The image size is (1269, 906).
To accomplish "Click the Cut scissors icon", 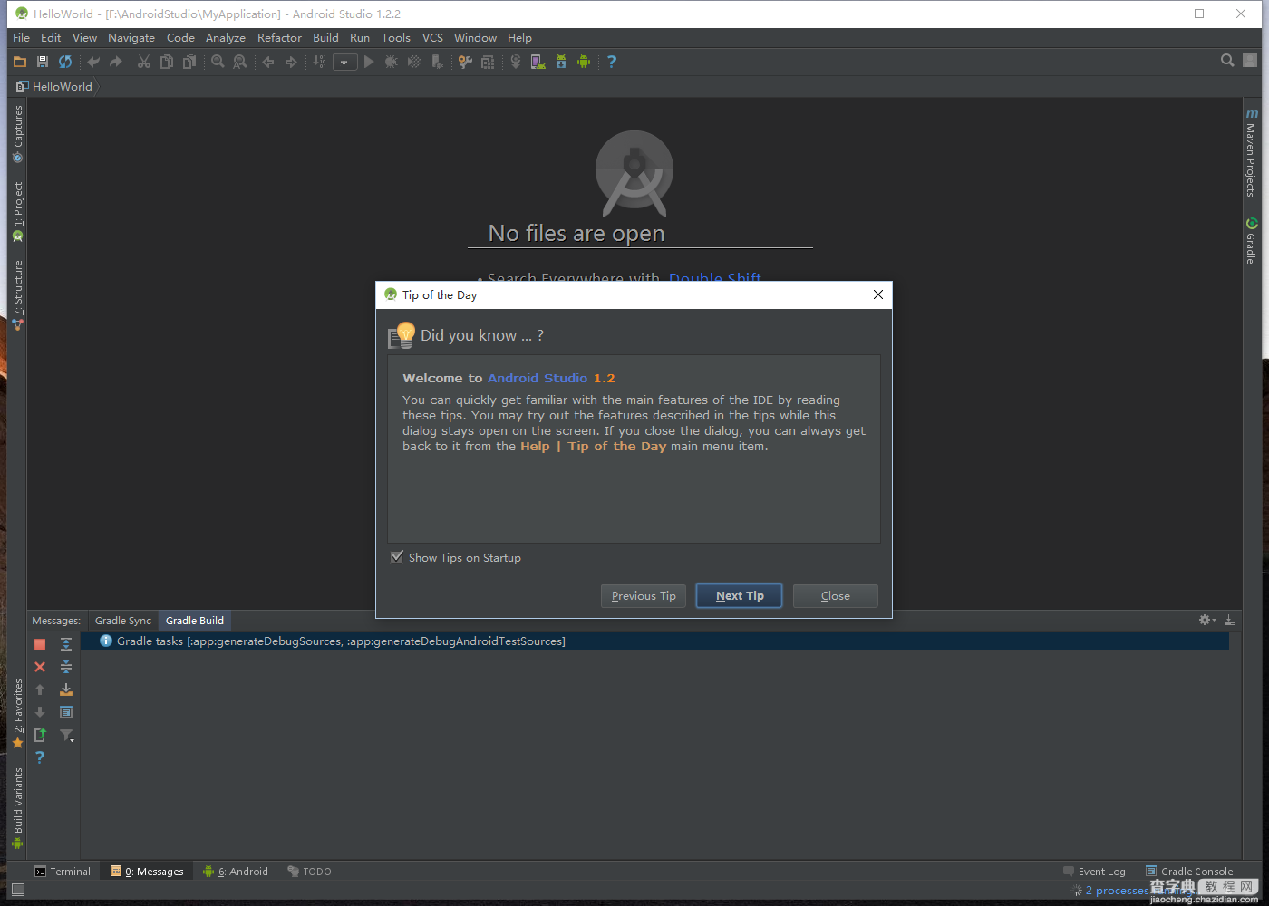I will (144, 62).
